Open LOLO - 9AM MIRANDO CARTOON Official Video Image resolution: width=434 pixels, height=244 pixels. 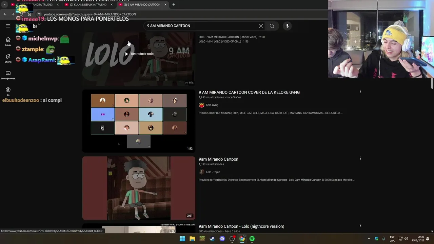coord(232,37)
